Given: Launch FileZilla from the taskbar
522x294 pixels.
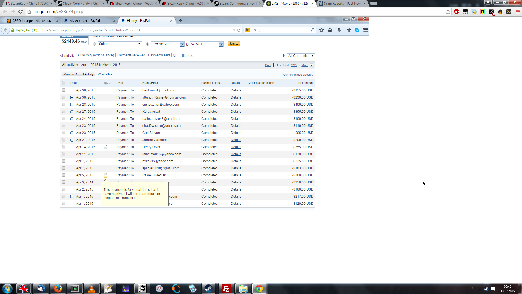Looking at the screenshot, I should (226, 289).
